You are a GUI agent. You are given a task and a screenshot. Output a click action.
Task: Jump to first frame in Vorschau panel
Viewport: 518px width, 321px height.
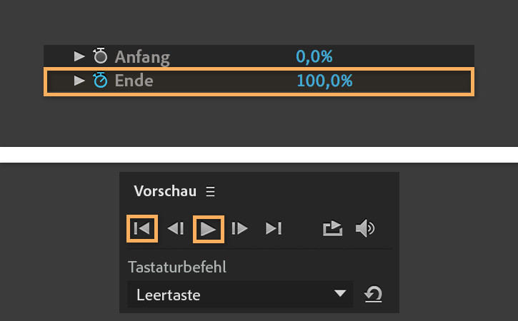[141, 228]
